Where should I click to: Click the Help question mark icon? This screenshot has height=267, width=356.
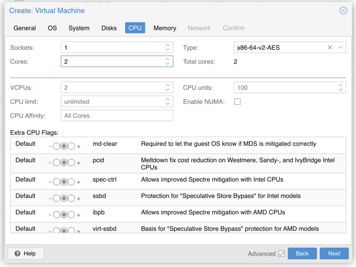[18, 254]
